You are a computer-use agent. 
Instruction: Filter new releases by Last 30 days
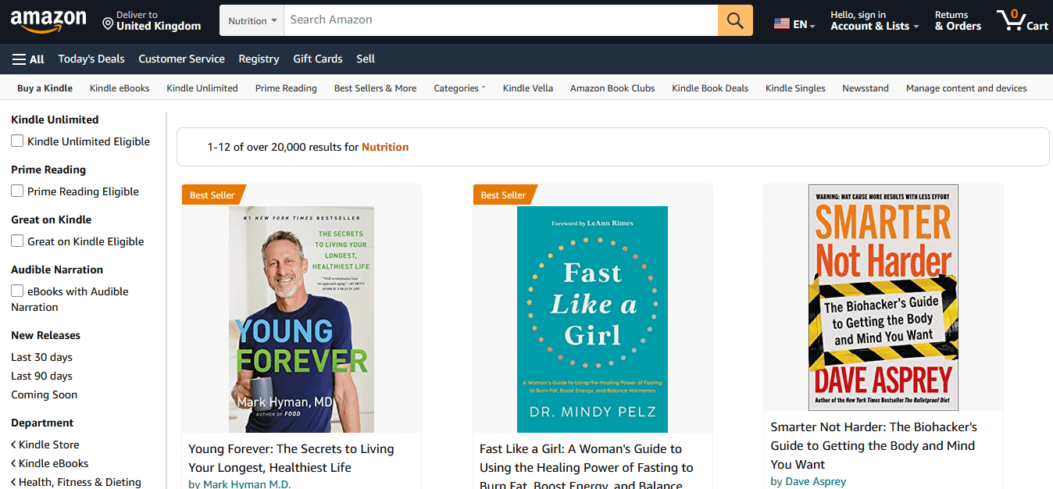tap(41, 357)
